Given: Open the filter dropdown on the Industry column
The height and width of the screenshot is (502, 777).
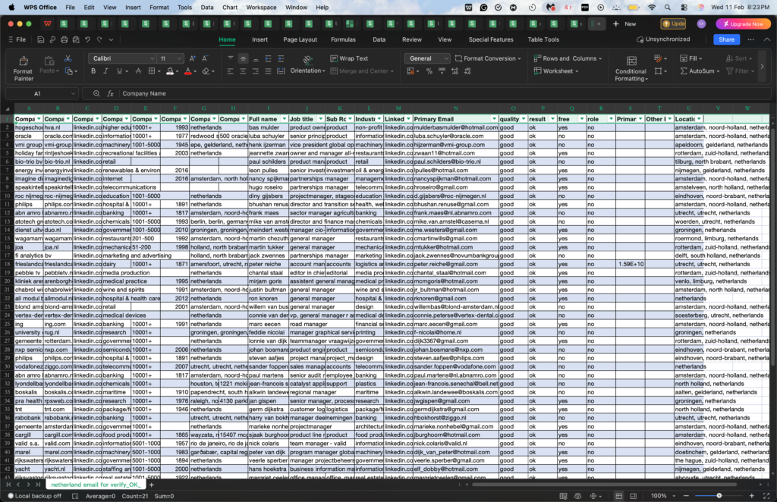Looking at the screenshot, I should point(379,118).
